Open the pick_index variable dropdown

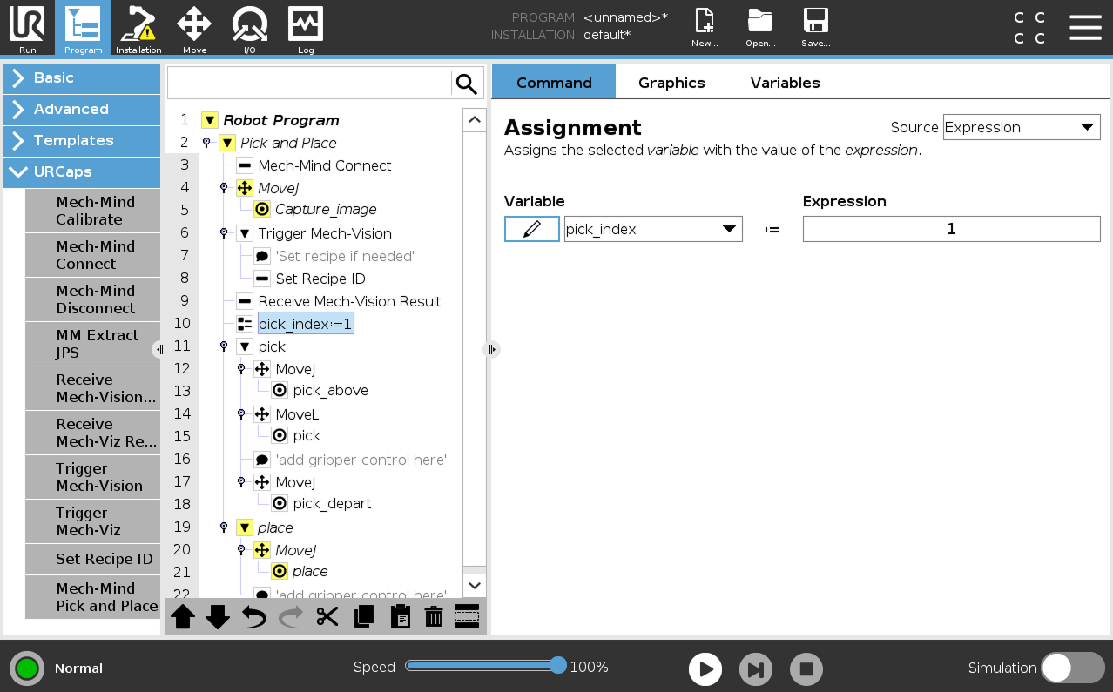pyautogui.click(x=653, y=229)
